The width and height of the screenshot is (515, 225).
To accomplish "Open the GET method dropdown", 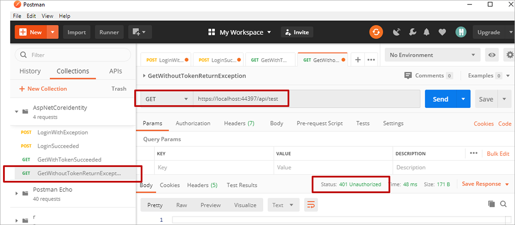I will (167, 99).
